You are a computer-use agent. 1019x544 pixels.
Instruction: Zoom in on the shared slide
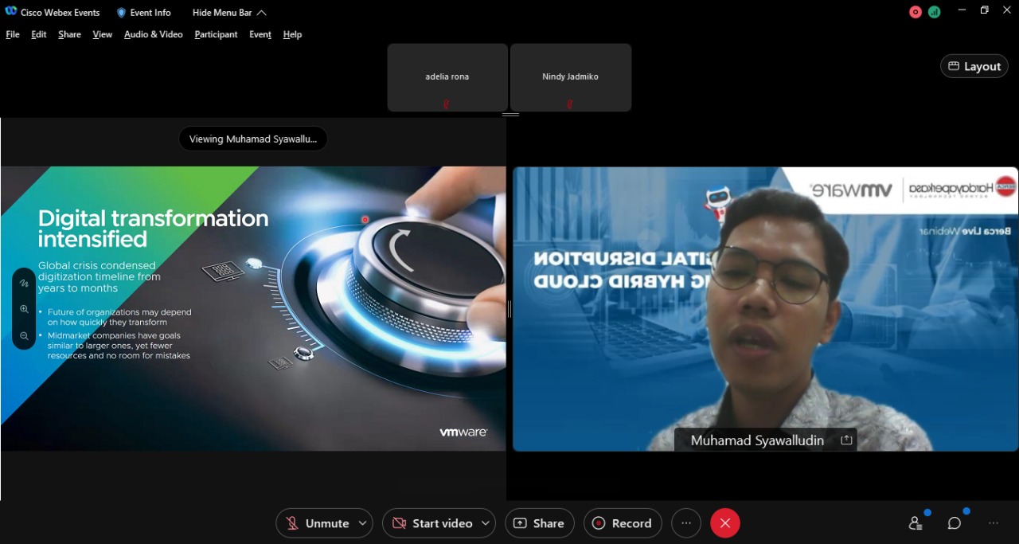tap(24, 309)
